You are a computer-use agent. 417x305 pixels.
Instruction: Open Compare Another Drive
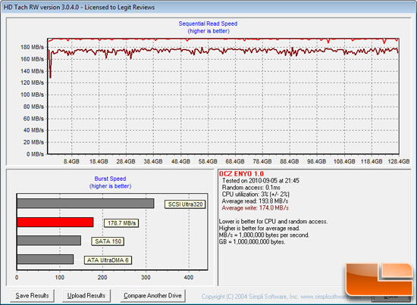click(x=152, y=296)
